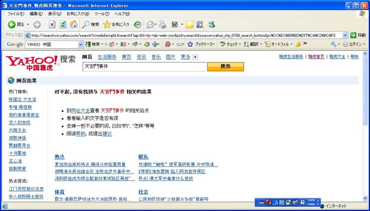The image size is (370, 211).
Task: Select the 图片 search tab
Action: click(x=171, y=57)
